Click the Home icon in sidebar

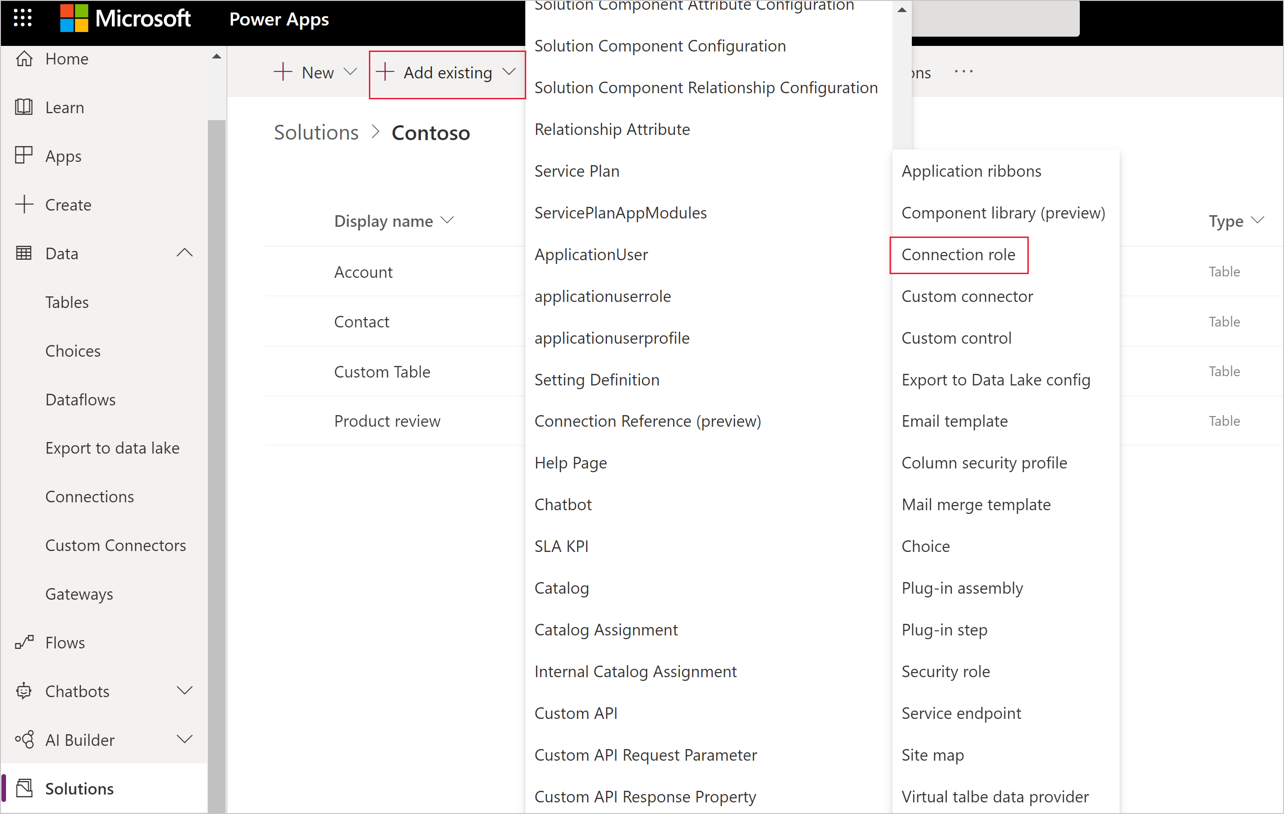25,58
